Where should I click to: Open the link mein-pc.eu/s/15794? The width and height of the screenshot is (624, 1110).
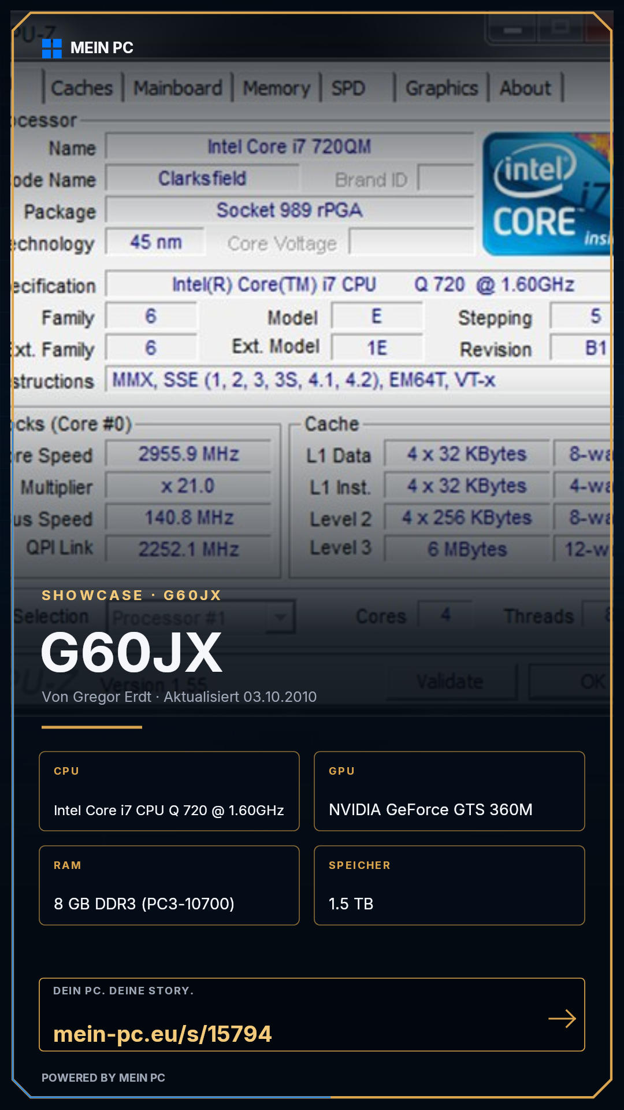[x=162, y=1034]
